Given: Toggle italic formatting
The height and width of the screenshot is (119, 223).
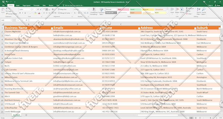Looking at the screenshot, I should (x=23, y=13).
